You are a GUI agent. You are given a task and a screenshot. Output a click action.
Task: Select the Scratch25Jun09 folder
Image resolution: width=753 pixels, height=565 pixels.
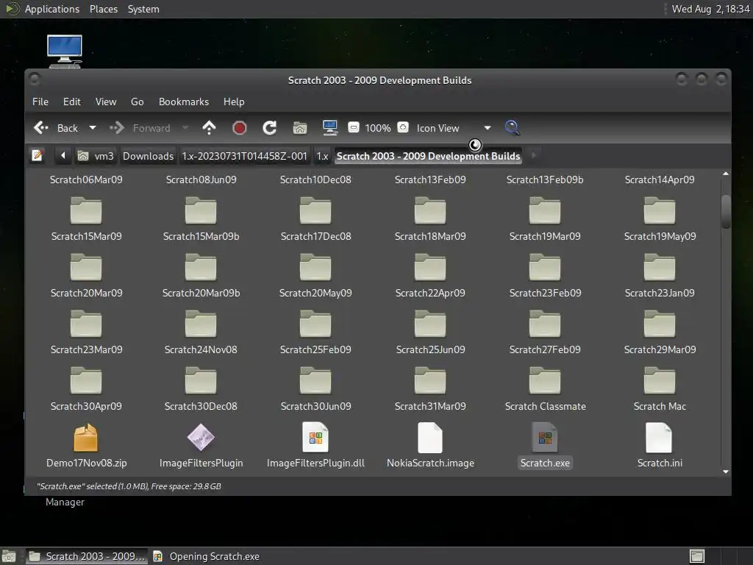(x=429, y=332)
